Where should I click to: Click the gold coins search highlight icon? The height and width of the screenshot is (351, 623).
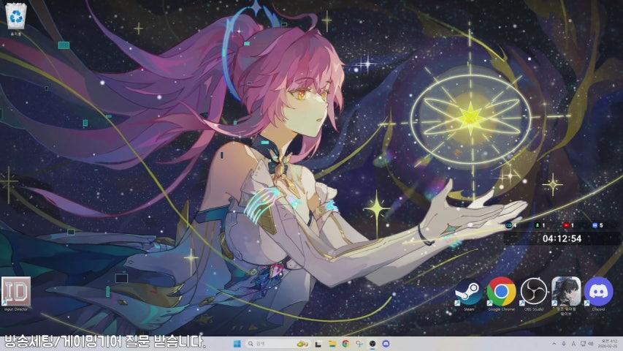(303, 344)
